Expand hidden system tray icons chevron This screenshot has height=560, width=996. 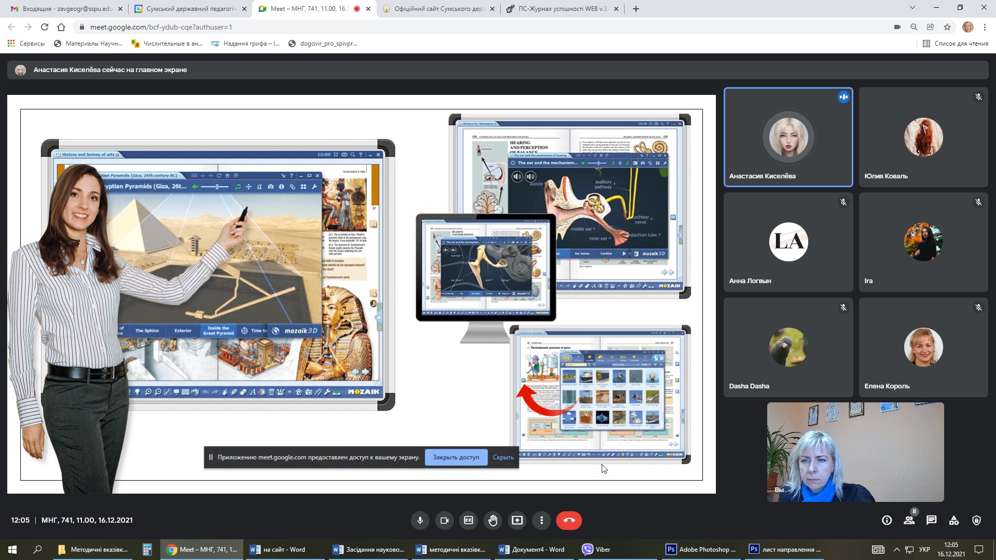click(x=896, y=550)
